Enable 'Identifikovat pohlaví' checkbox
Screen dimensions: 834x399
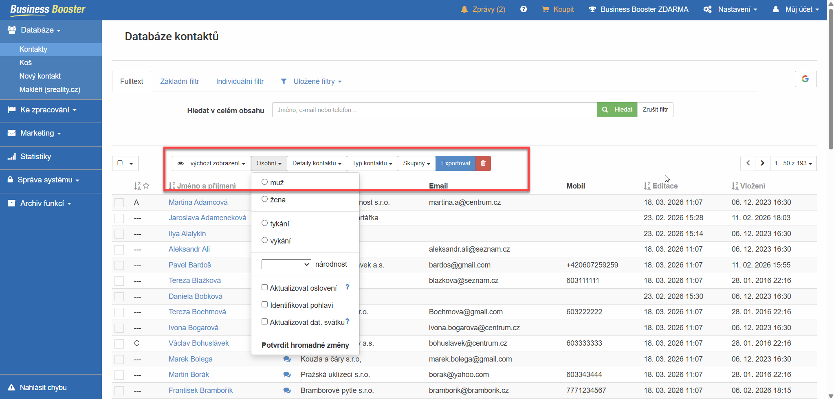(x=265, y=305)
